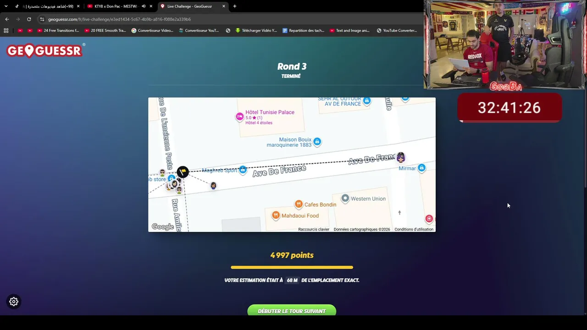This screenshot has height=330, width=587.
Task: Click the yellow points progress bar
Action: 292,267
